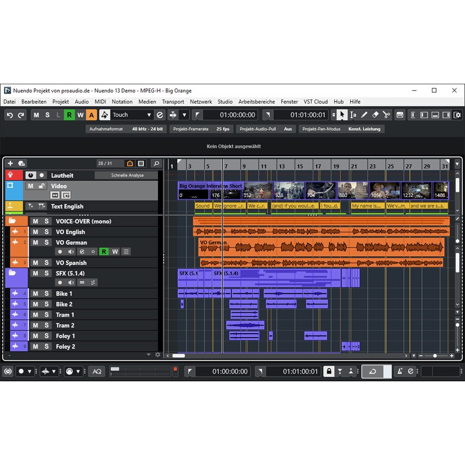Select the Range Selection tool

coord(353,115)
